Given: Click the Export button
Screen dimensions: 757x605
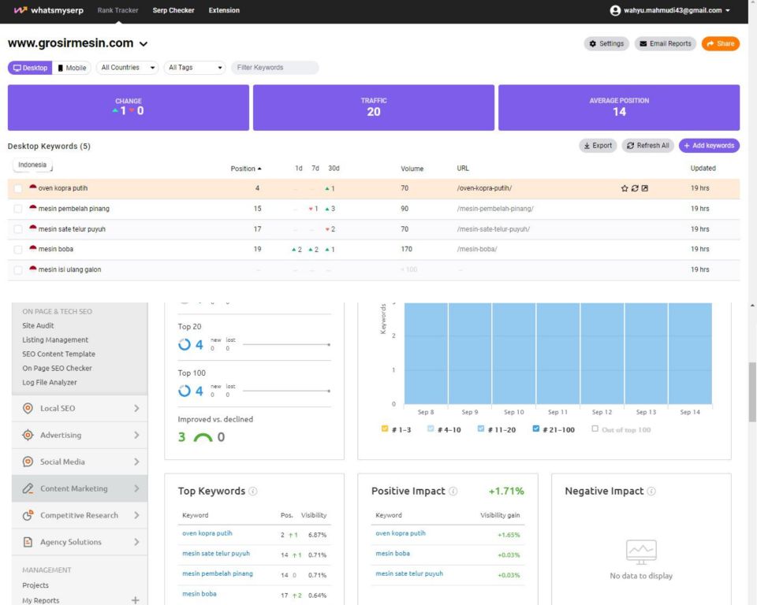Looking at the screenshot, I should point(598,146).
